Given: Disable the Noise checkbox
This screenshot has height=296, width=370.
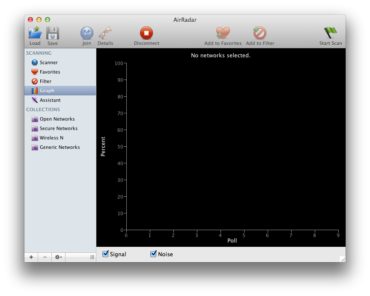Looking at the screenshot, I should (154, 254).
